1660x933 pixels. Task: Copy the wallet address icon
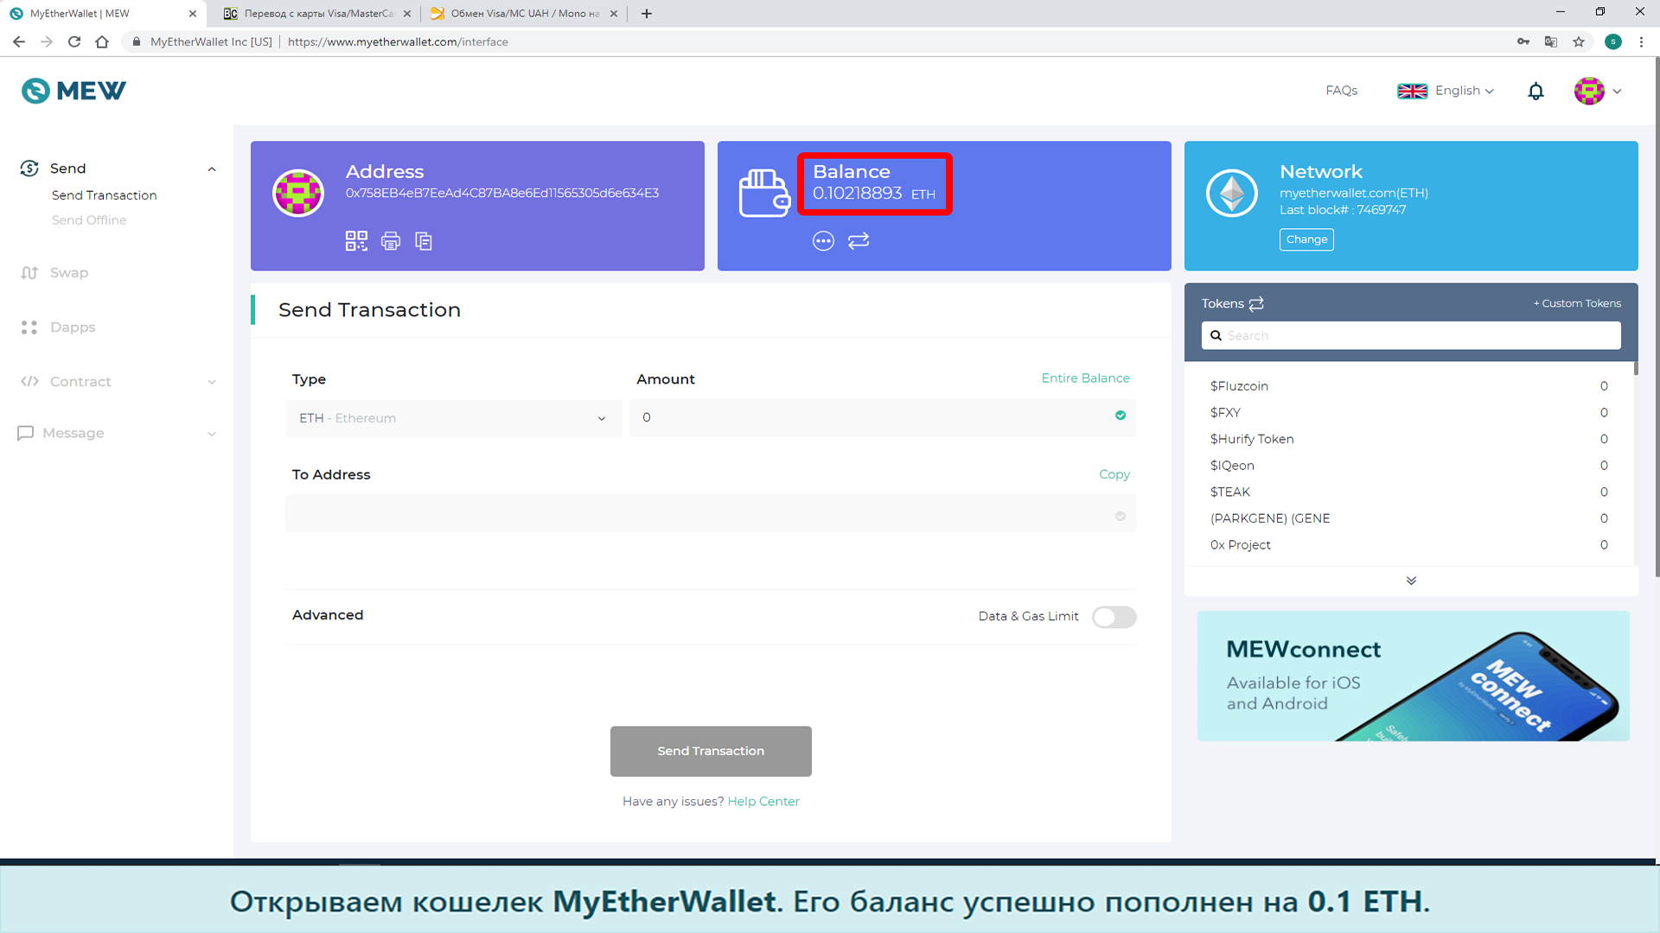coord(424,241)
